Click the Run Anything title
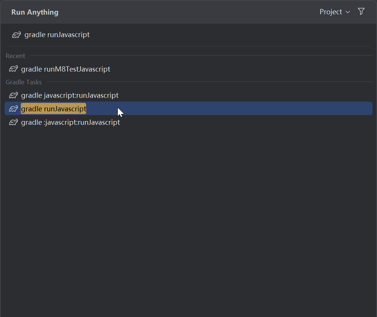 coord(35,12)
